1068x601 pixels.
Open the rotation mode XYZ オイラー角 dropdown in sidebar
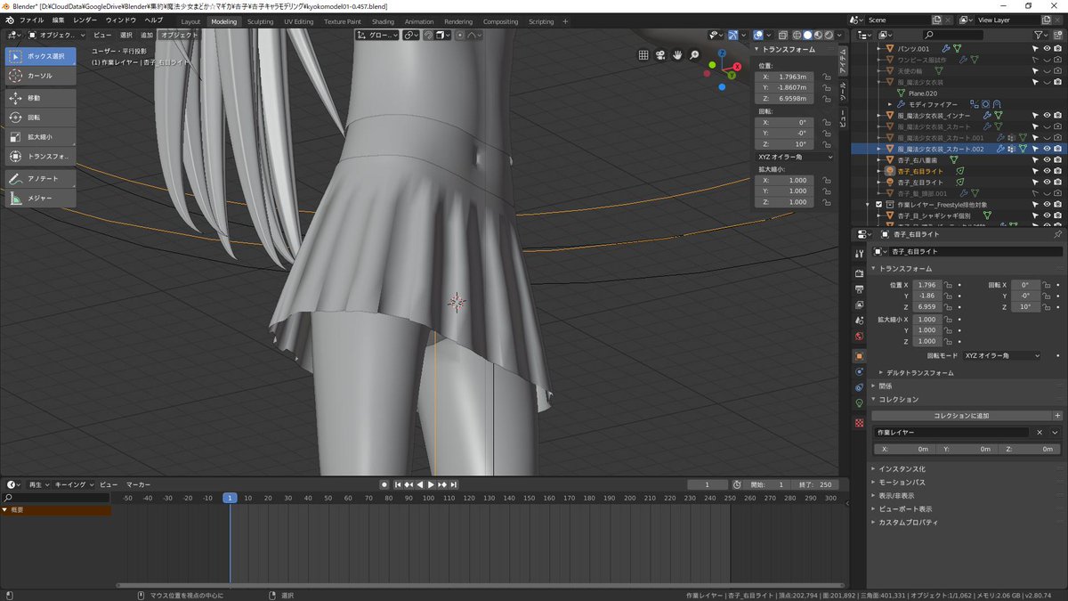[796, 157]
